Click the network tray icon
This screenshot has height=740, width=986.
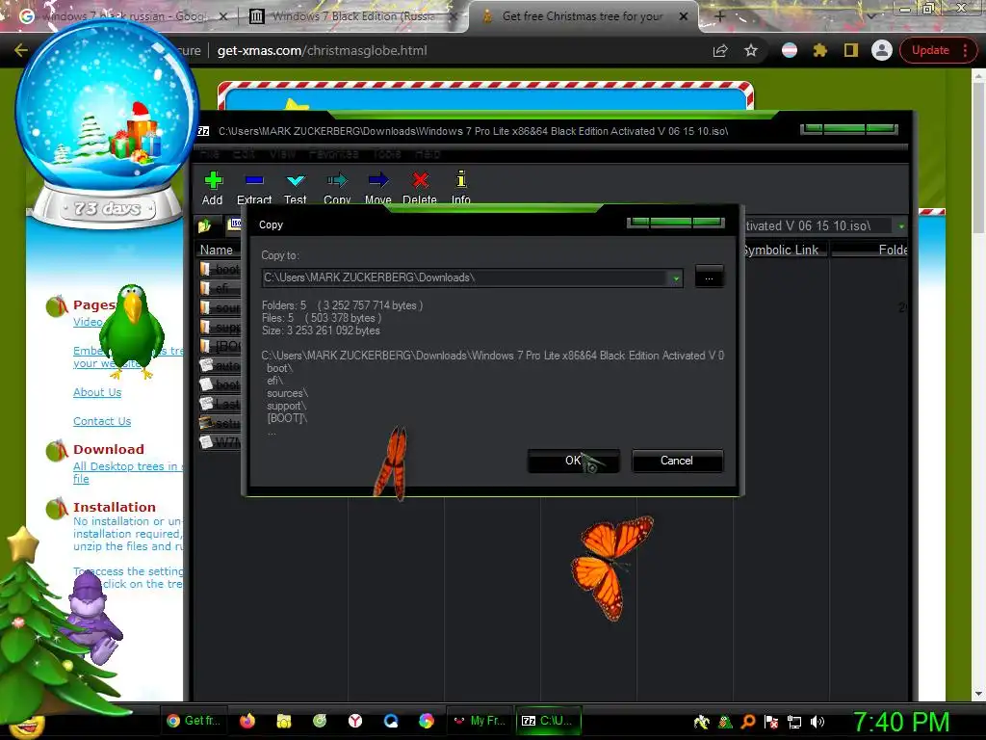coord(794,722)
